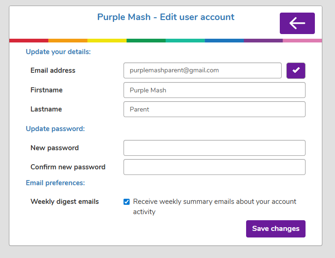Click the New password field

(214, 148)
